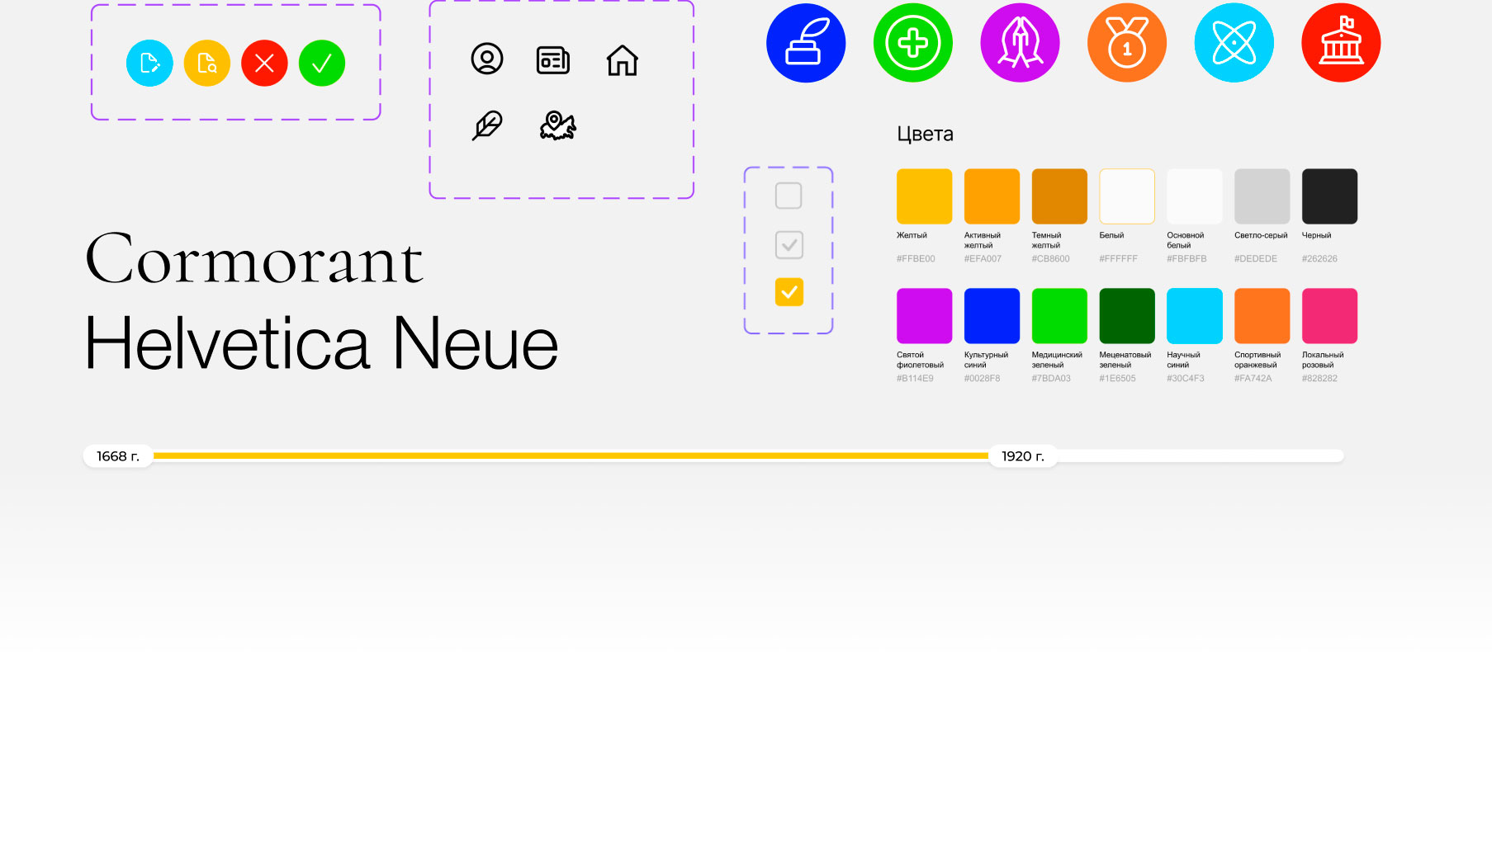Pick the Активный желтый color swatch
The height and width of the screenshot is (864, 1492).
pos(992,196)
